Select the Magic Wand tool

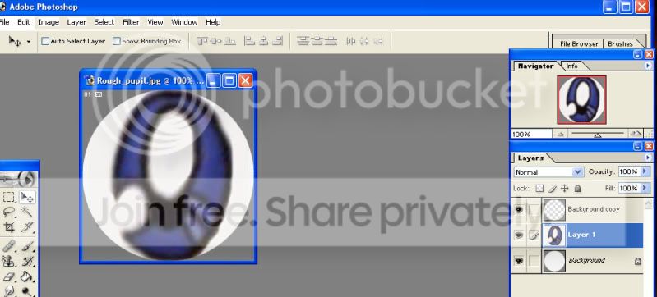[x=27, y=212]
